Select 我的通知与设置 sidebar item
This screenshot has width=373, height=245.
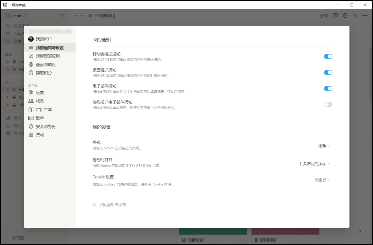point(50,48)
